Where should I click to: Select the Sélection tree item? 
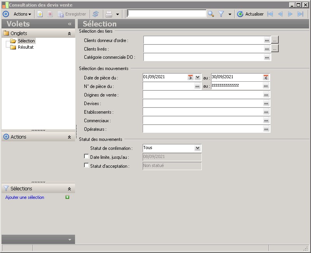pos(26,41)
